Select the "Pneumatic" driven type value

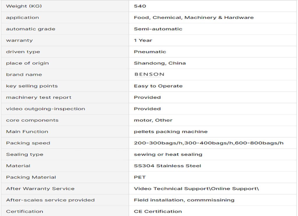coord(150,52)
